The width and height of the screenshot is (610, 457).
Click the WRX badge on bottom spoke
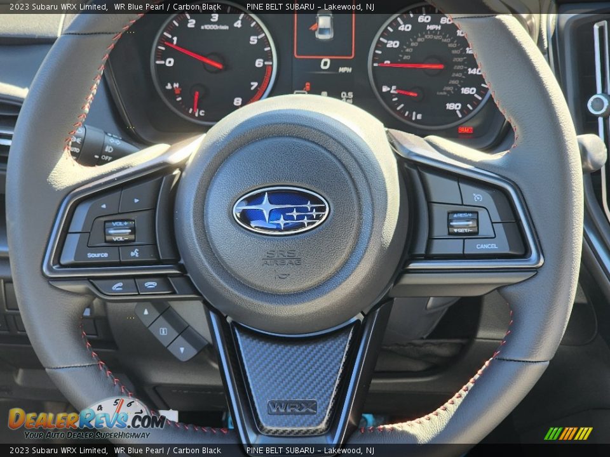pos(292,407)
